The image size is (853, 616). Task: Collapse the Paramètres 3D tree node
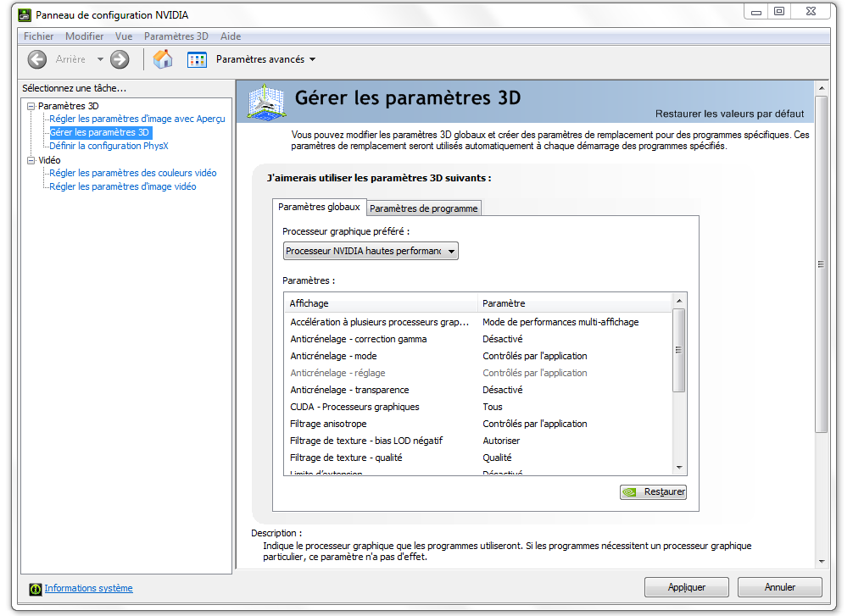pyautogui.click(x=31, y=106)
